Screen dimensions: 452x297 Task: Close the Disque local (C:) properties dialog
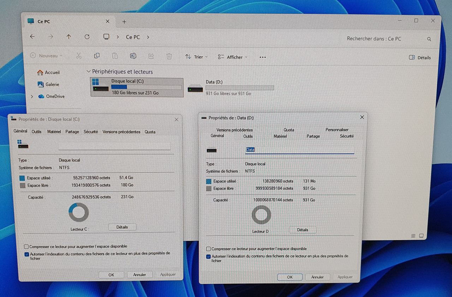coord(176,119)
